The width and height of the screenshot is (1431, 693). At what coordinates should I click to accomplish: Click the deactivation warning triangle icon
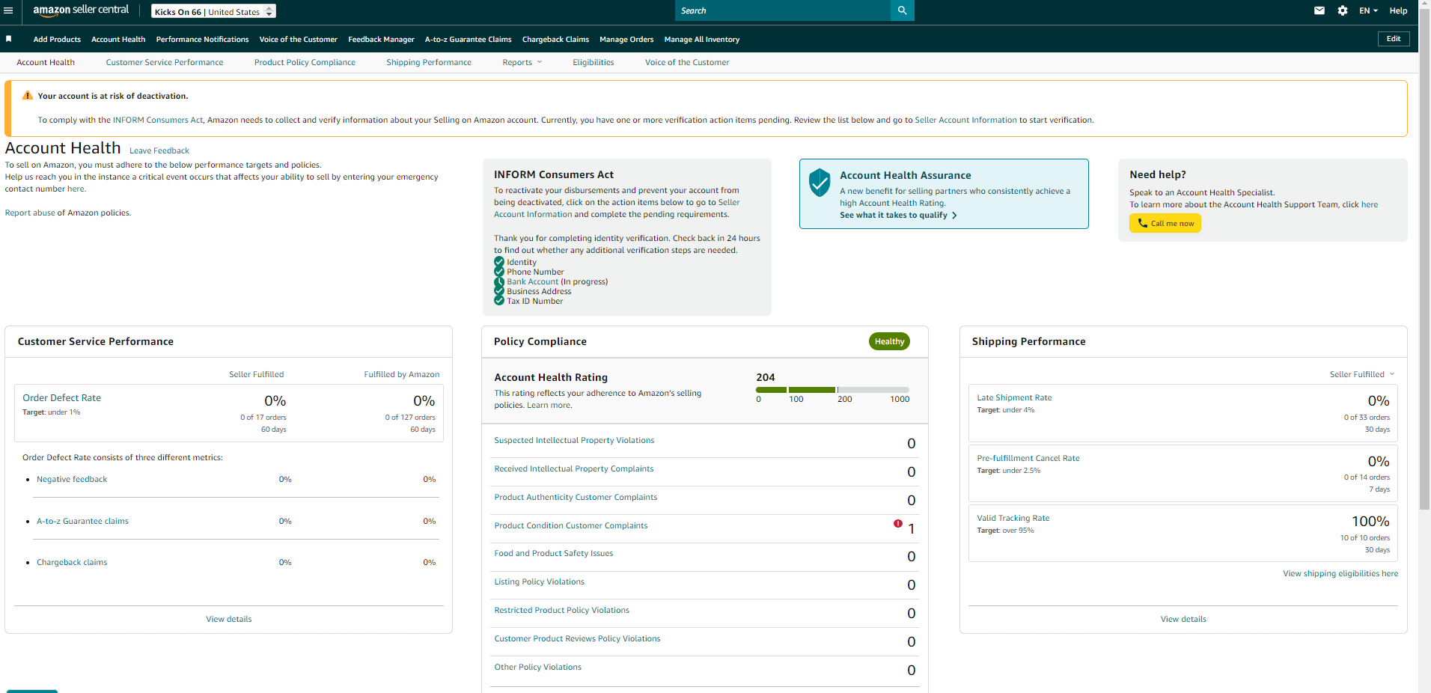pos(28,96)
